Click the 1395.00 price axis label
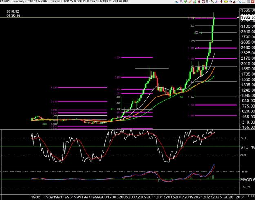 click(x=248, y=85)
